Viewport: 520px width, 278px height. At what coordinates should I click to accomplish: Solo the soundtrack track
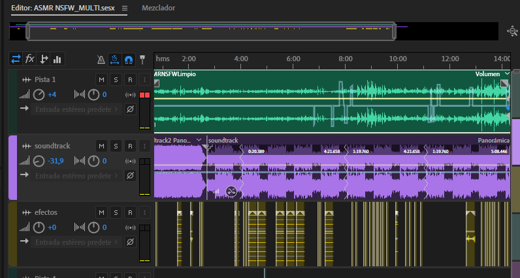click(116, 146)
